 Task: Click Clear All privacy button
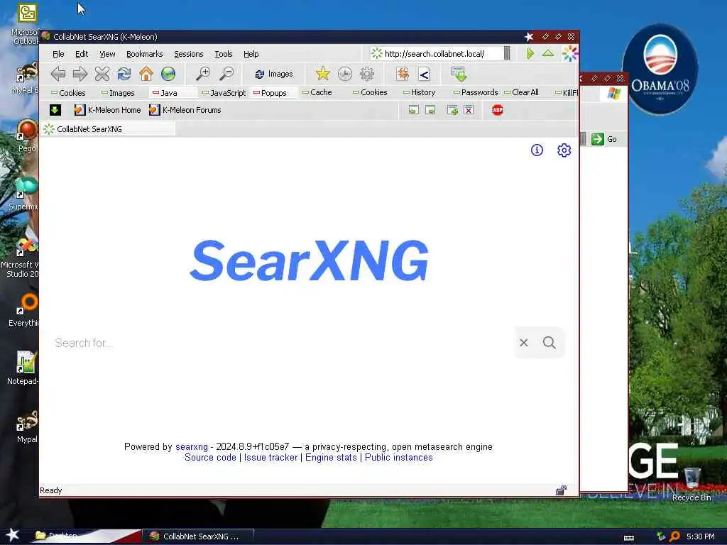click(x=521, y=92)
